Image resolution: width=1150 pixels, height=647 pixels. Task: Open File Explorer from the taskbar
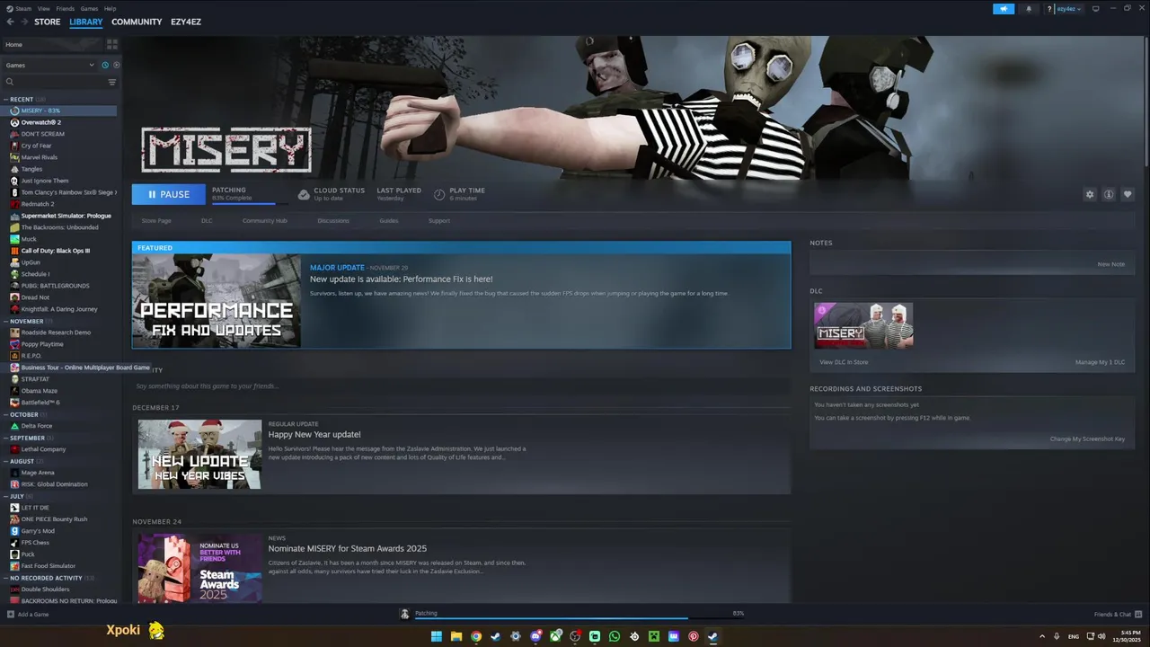point(456,636)
